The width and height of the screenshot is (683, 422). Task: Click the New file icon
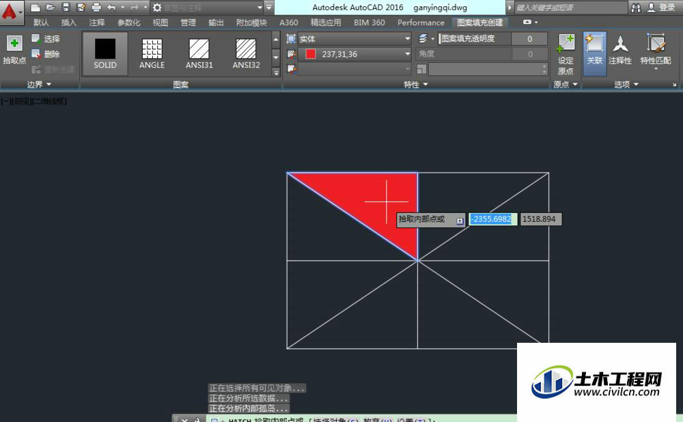[36, 8]
